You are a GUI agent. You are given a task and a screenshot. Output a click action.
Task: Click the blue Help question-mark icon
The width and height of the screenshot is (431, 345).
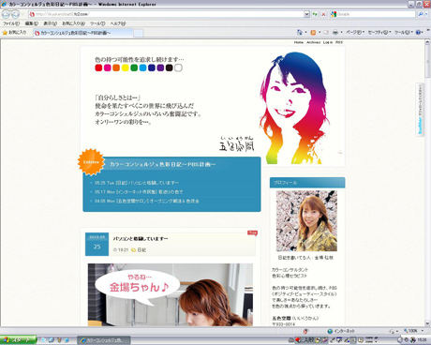tap(418, 32)
